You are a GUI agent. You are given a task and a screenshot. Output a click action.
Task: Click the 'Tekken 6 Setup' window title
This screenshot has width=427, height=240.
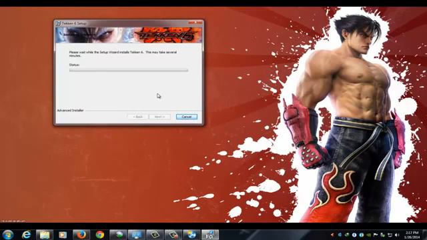(x=74, y=23)
